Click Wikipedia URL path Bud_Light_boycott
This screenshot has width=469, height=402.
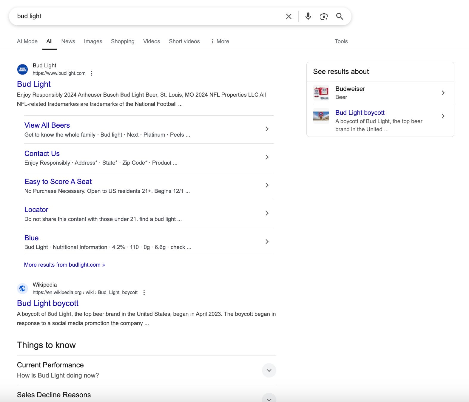pos(118,293)
